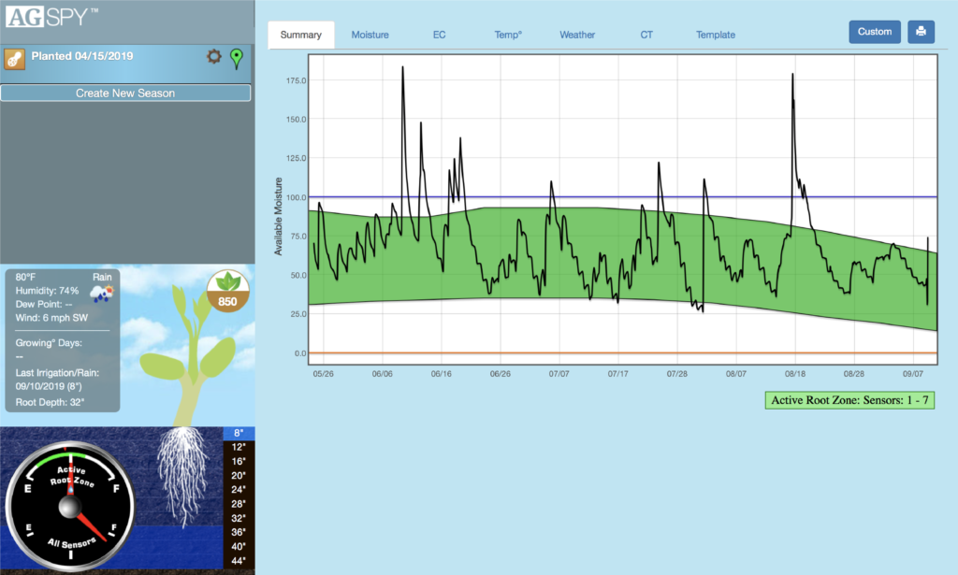This screenshot has width=958, height=575.
Task: Click the rain cloud weather icon
Action: pyautogui.click(x=103, y=293)
